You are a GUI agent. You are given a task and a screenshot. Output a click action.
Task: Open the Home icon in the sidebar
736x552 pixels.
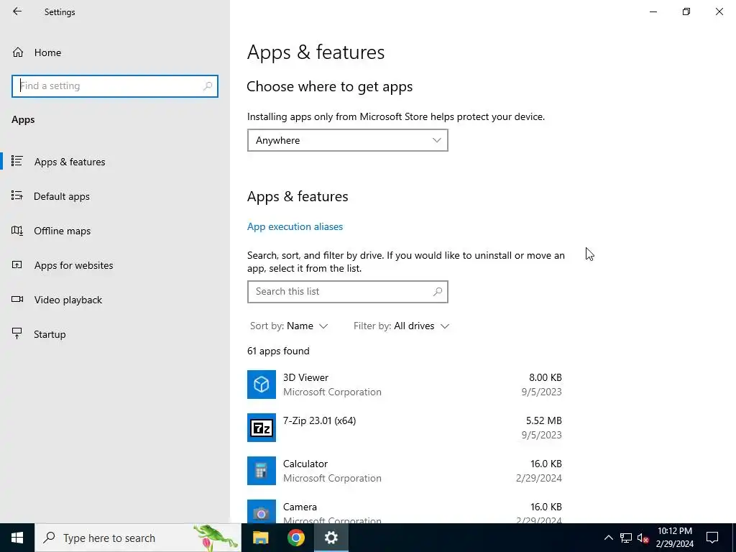click(x=18, y=52)
